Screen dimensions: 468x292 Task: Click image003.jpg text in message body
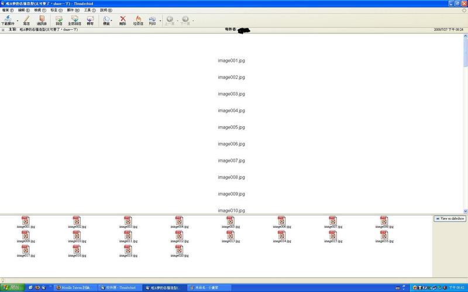click(x=231, y=94)
